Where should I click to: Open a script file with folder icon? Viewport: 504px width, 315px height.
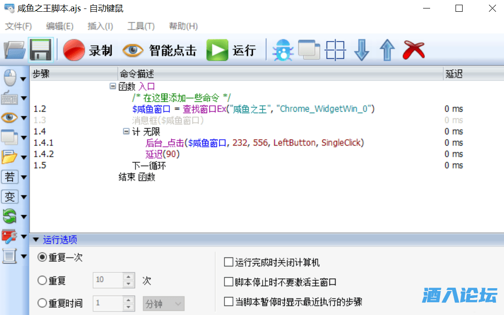pyautogui.click(x=15, y=50)
